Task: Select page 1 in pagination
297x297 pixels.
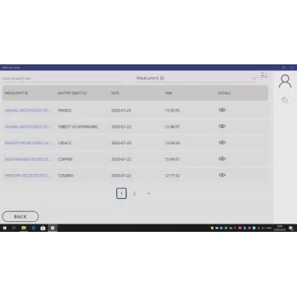Action: click(121, 193)
